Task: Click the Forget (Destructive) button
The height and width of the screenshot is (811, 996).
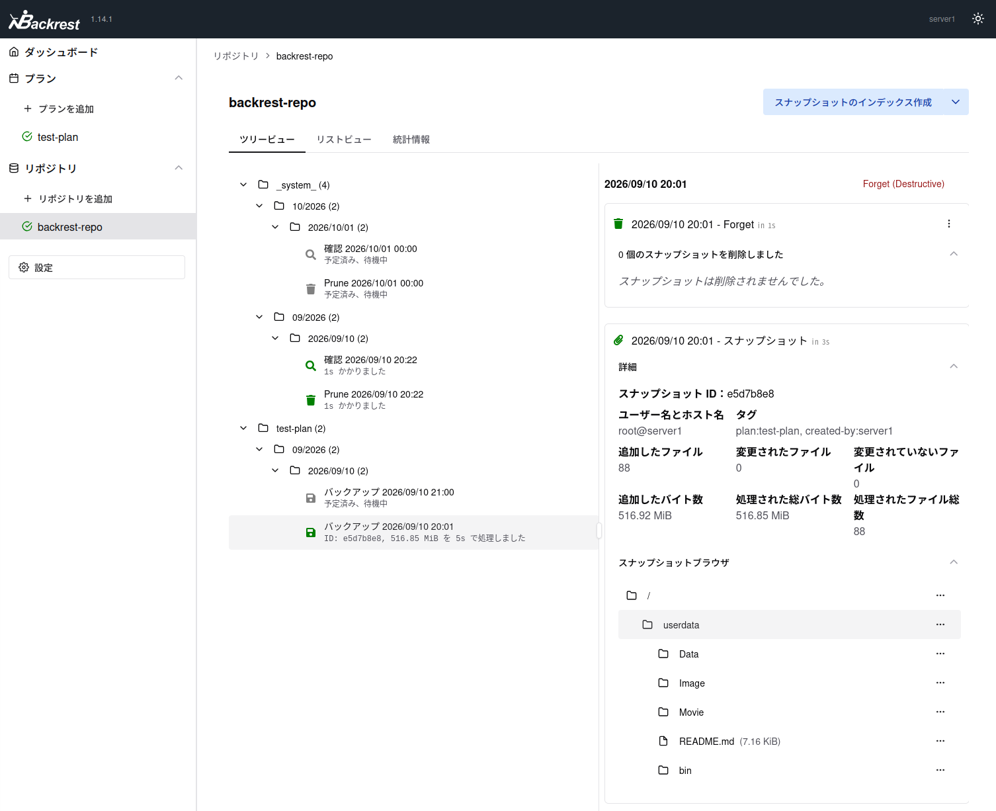Action: (x=903, y=184)
